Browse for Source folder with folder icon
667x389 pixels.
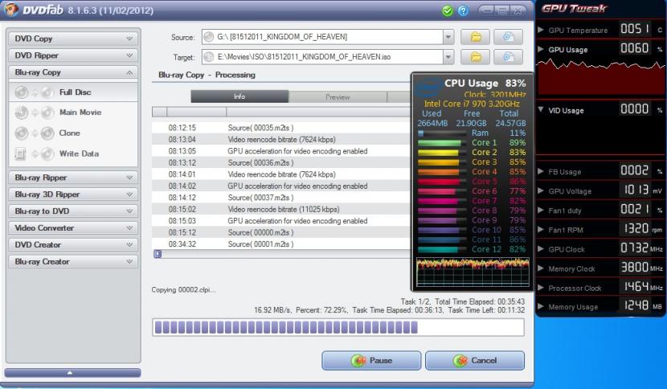[x=475, y=37]
